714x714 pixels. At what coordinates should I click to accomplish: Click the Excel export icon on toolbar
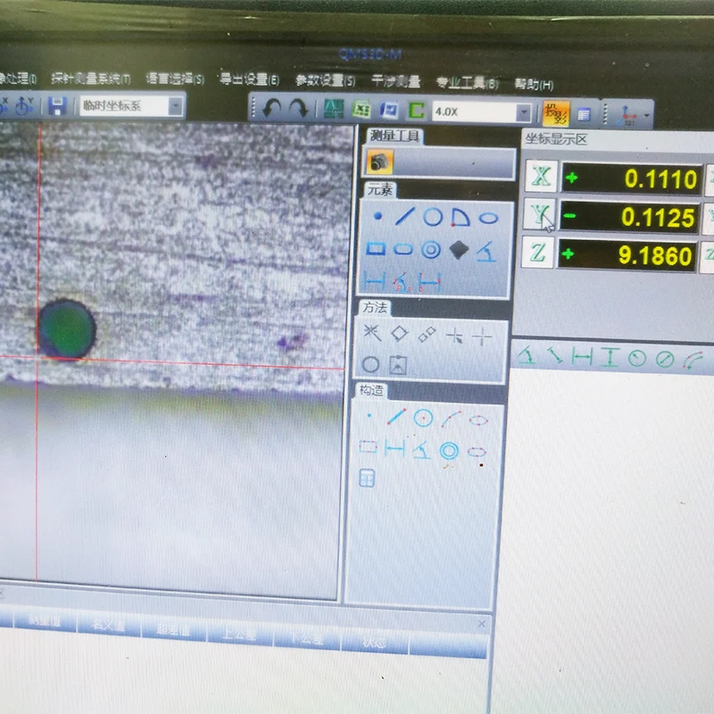[x=361, y=109]
